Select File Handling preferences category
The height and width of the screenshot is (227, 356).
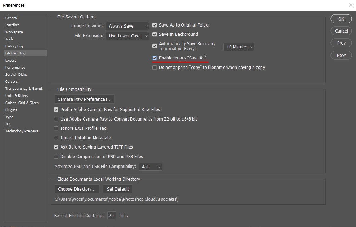pos(26,53)
